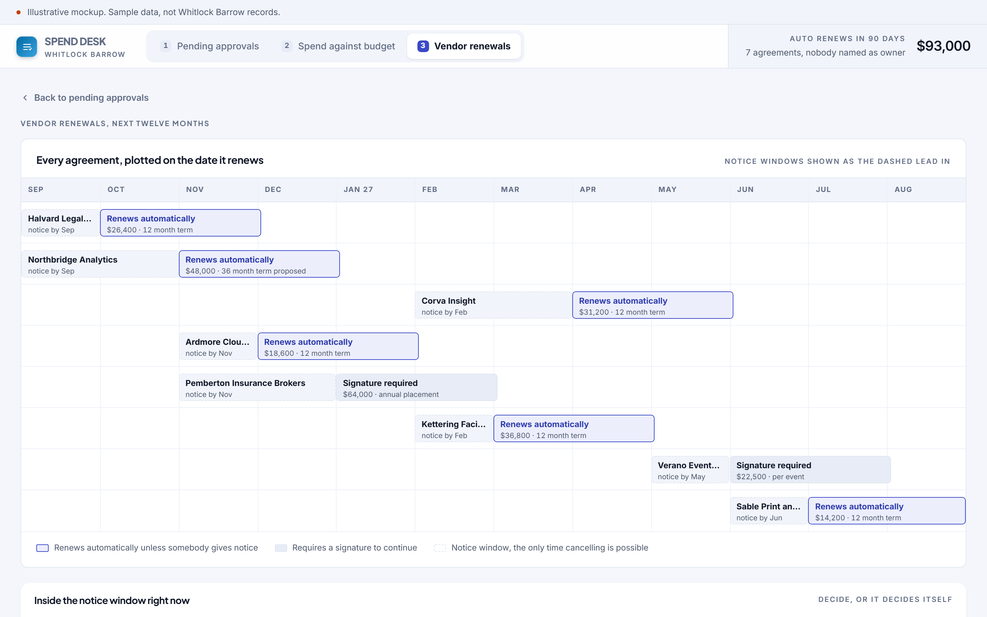
Task: Select Halvard Legal renews automatically $26,400 bar
Action: pos(181,223)
